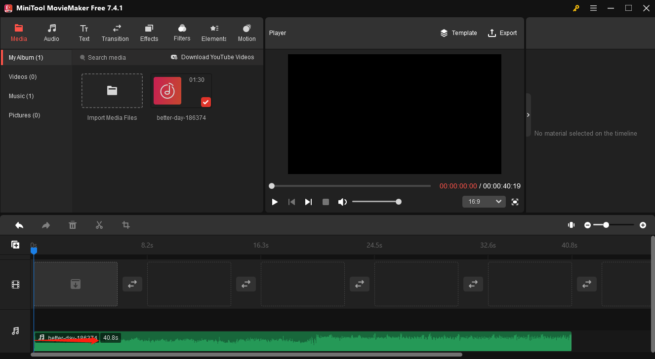The image size is (655, 359).
Task: Click the MiniTool MovieMaker app logo
Action: click(x=8, y=8)
